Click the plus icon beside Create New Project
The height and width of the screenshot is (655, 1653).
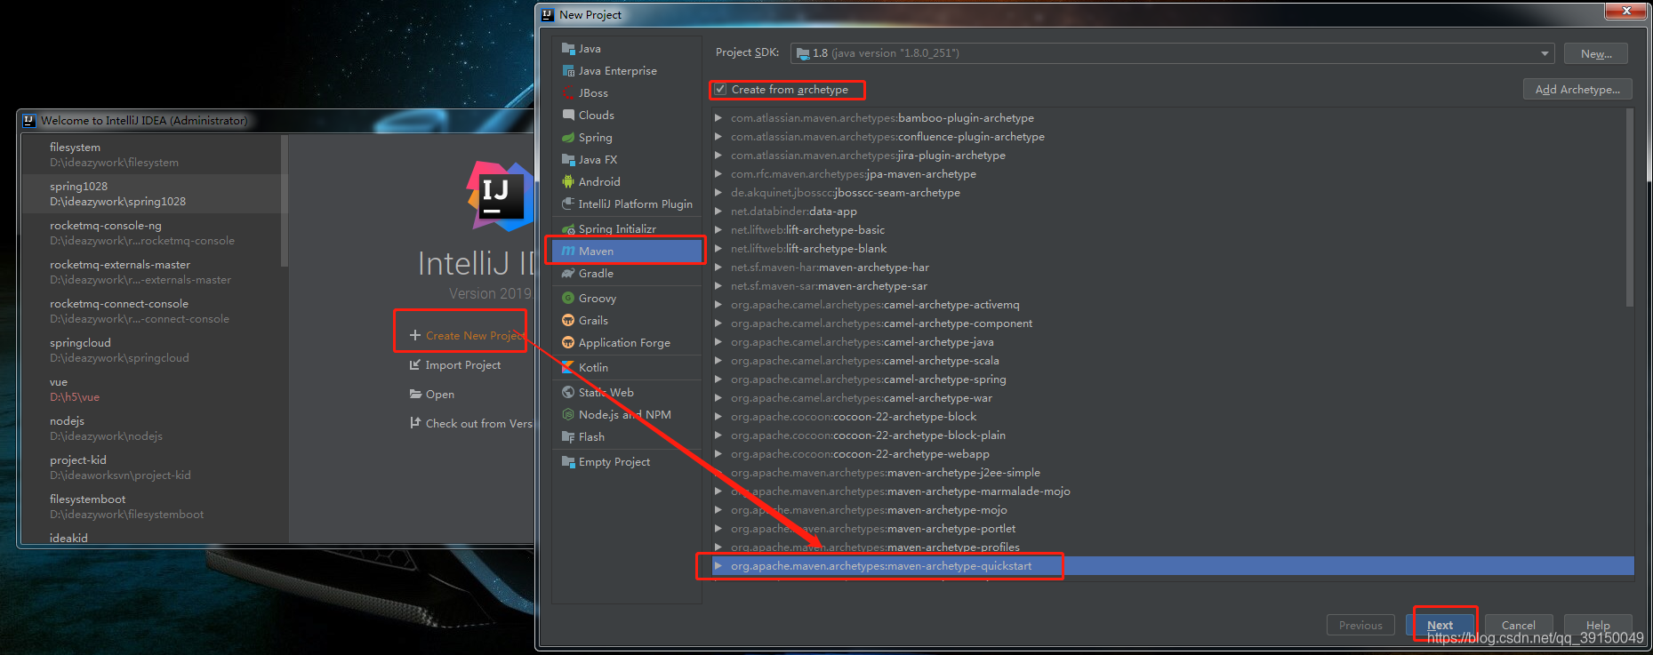coord(415,335)
